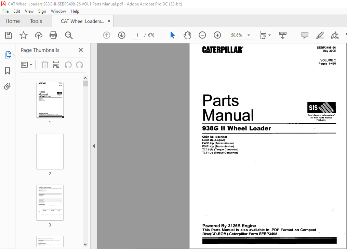Viewport: 347px width, 249px height.
Task: Open the Window menu
Action: (x=58, y=11)
